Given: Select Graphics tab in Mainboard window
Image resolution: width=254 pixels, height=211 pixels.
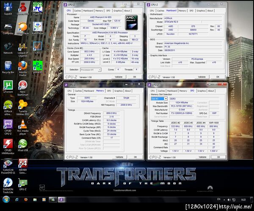Looking at the screenshot, I should [x=201, y=11].
